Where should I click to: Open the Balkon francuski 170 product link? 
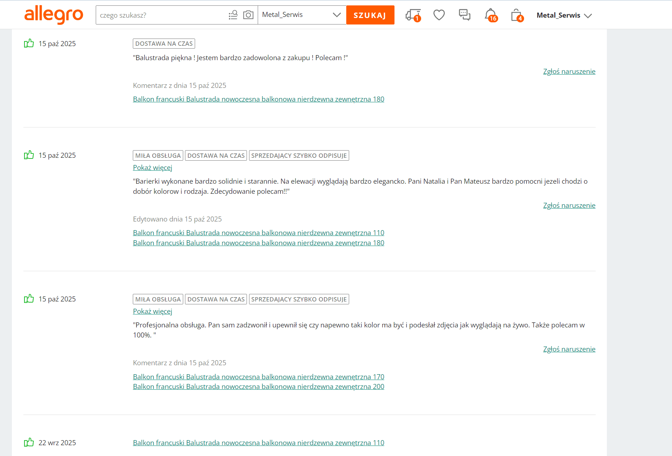[x=258, y=377]
